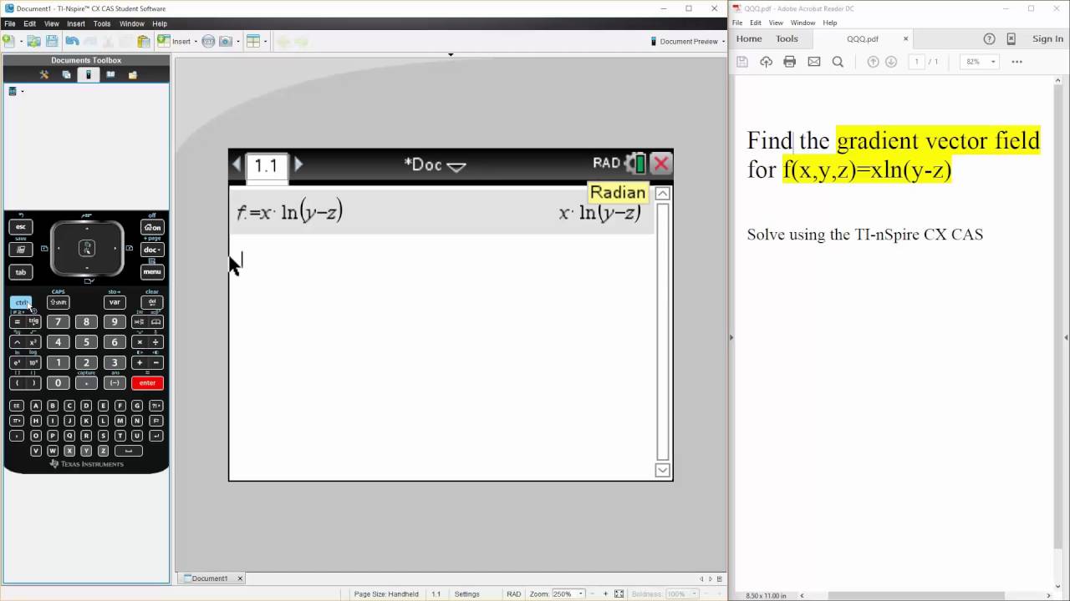Expand the keypad selection dropdown in the toolbox
Screen dimensions: 1070x601
[16, 91]
